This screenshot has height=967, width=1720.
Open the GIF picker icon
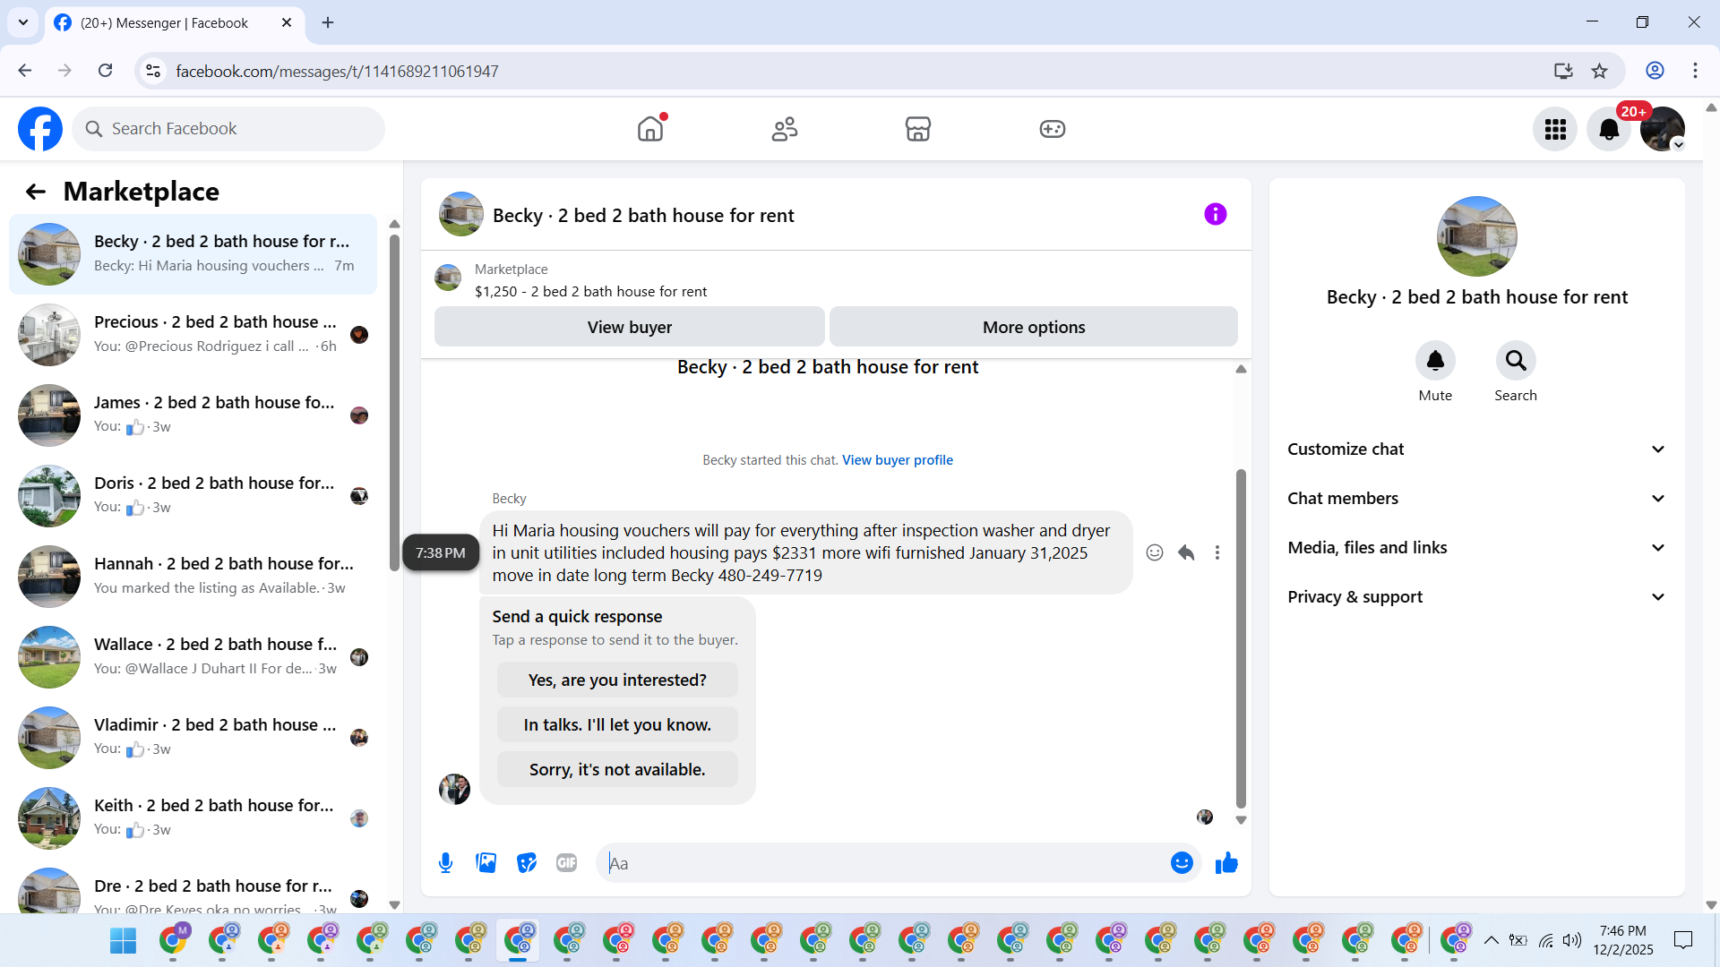tap(566, 863)
